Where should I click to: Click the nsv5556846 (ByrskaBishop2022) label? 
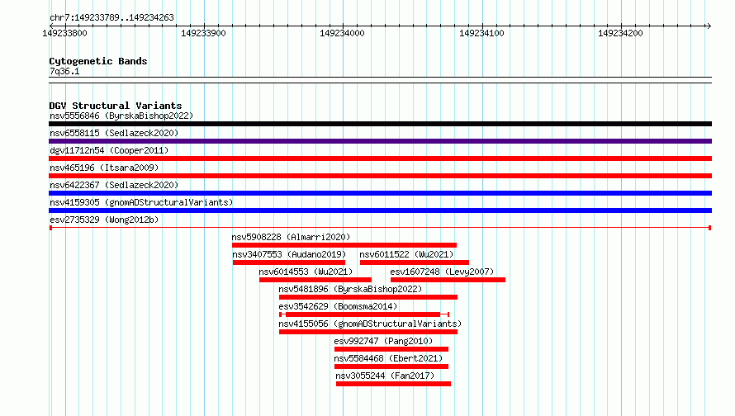(x=121, y=116)
